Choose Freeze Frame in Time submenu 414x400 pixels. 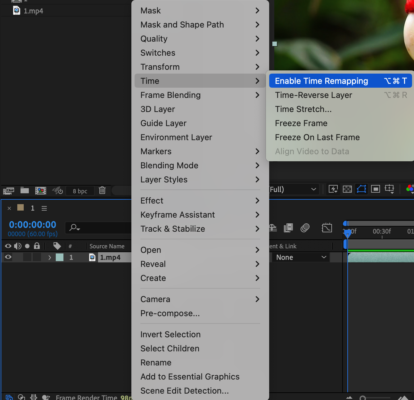[301, 123]
